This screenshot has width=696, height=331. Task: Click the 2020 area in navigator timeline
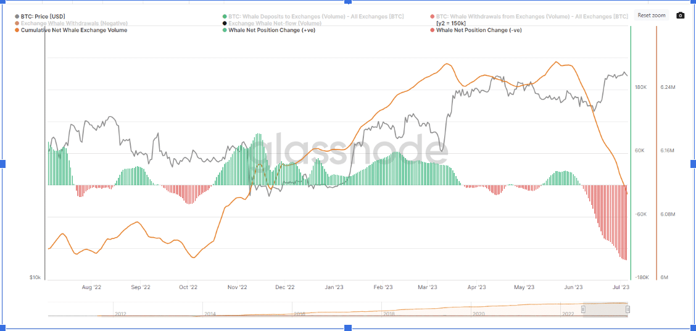pyautogui.click(x=478, y=314)
